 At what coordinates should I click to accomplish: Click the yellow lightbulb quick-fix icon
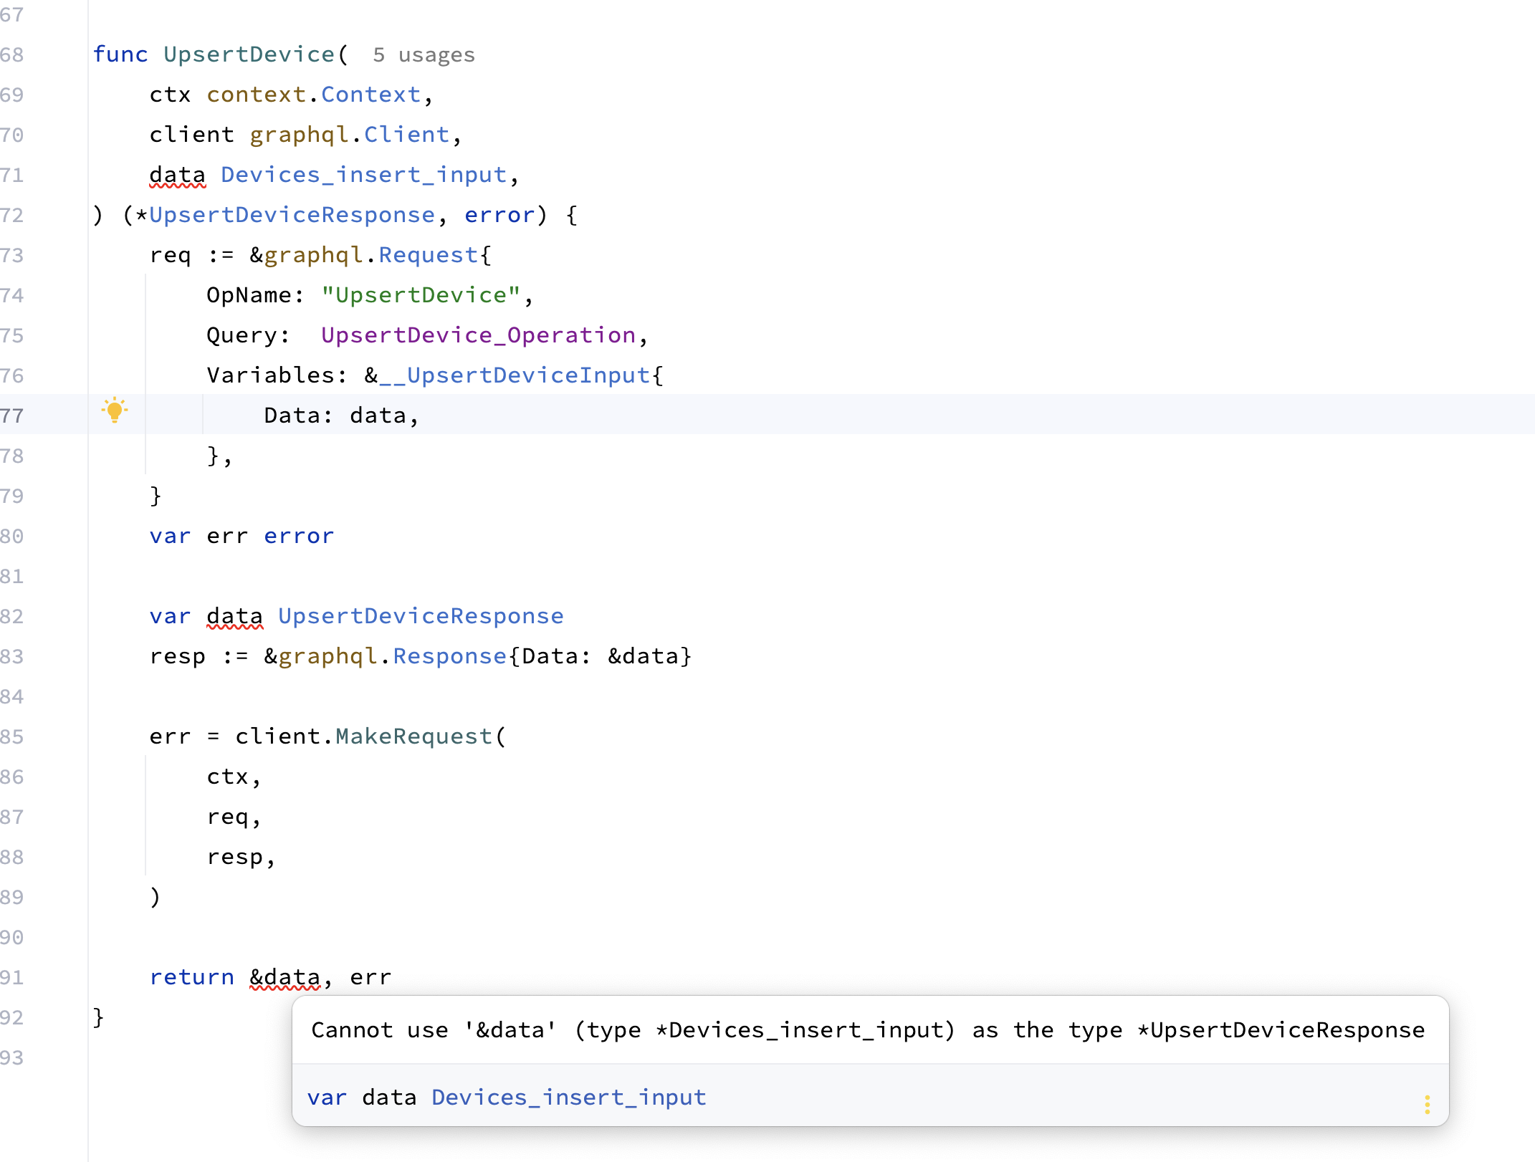(114, 410)
